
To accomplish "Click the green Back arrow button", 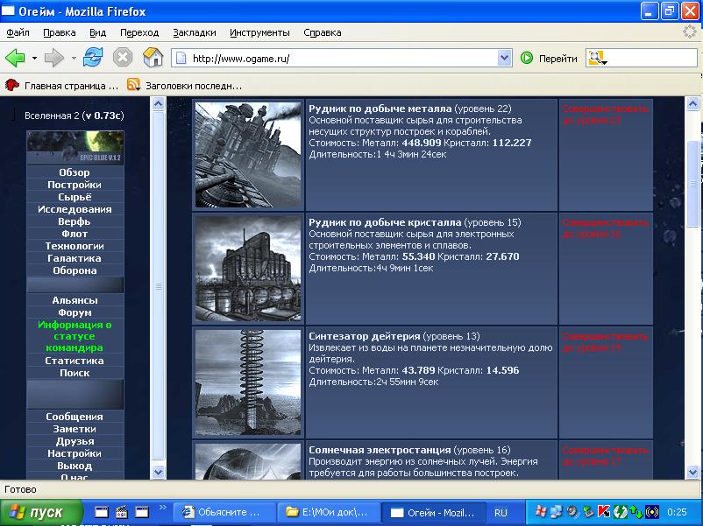I will (15, 58).
